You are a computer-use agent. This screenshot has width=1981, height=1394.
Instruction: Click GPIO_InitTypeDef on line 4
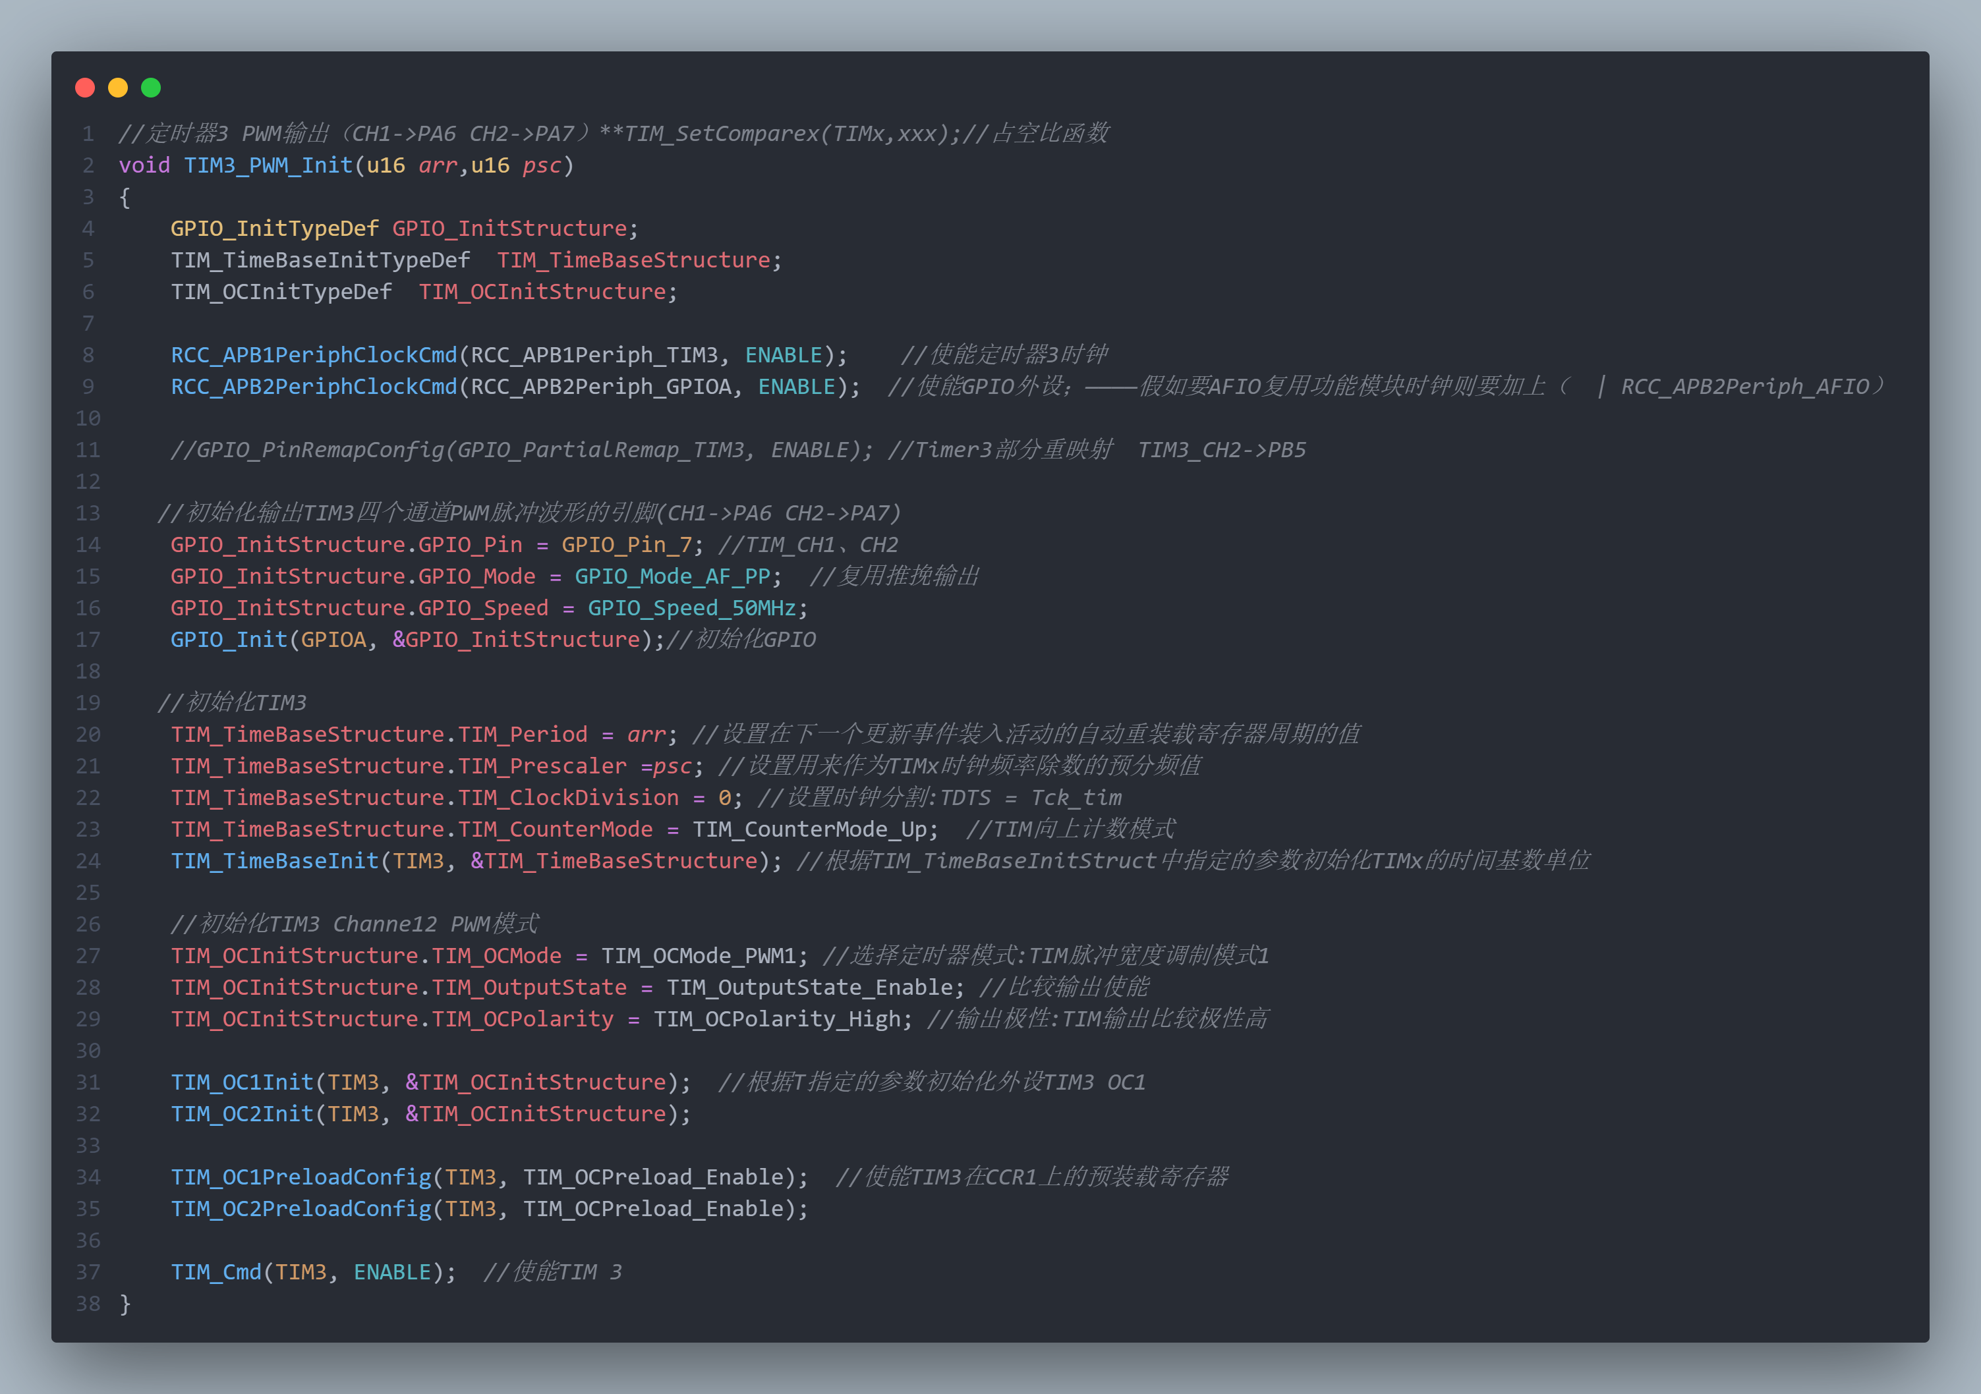click(x=274, y=229)
